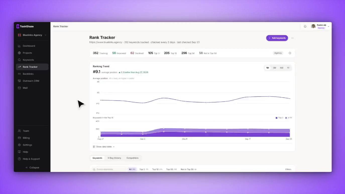
Task: Switch trend range to 1Y
Action: click(288, 68)
